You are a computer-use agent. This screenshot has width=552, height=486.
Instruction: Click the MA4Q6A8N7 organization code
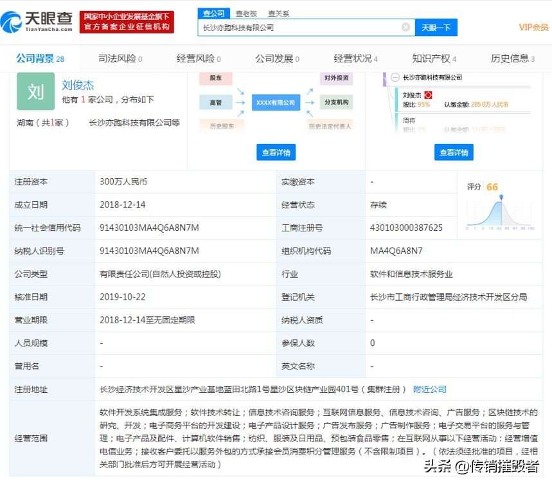[396, 251]
